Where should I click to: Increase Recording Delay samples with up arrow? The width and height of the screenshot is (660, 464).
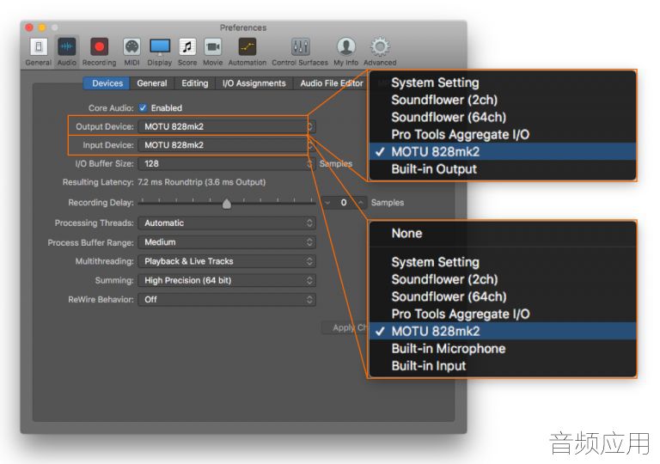[x=361, y=203]
